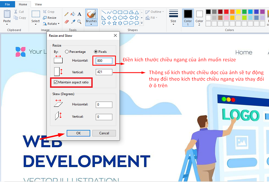Click Cancel in the Resize dialog
Image resolution: width=269 pixels, height=182 pixels.
(x=104, y=133)
